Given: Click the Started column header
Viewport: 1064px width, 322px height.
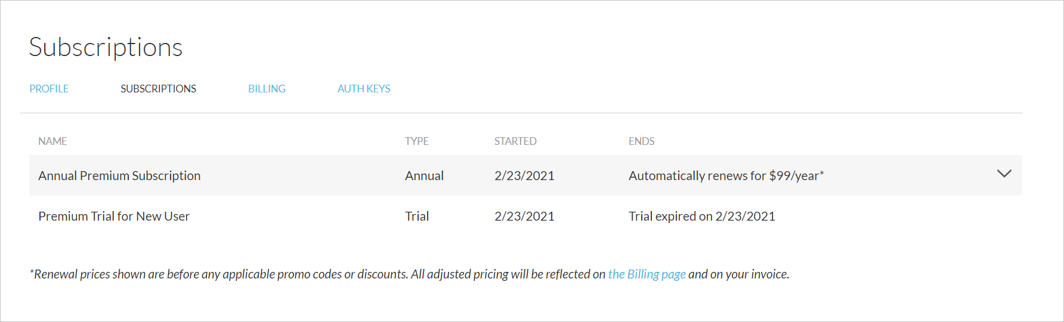Looking at the screenshot, I should (x=515, y=141).
